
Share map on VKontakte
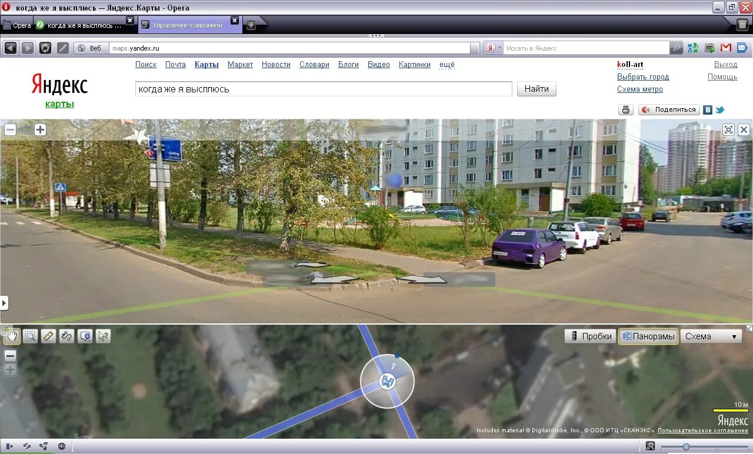[708, 110]
